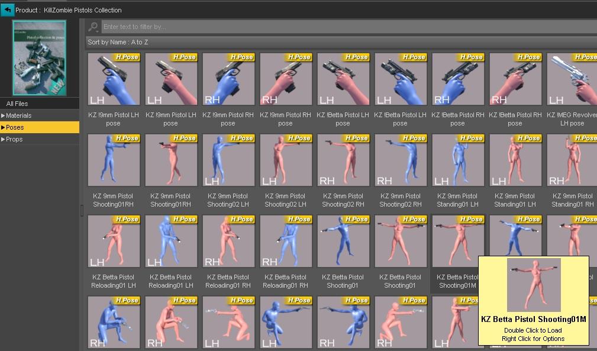
Task: Focus the 'Enter text to filter by' field
Action: coord(348,27)
